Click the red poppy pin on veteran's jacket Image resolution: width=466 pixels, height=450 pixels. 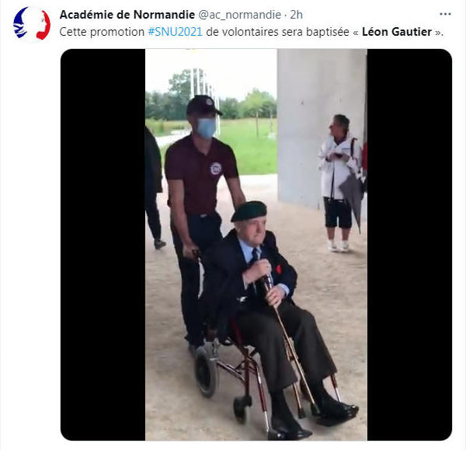pos(279,269)
